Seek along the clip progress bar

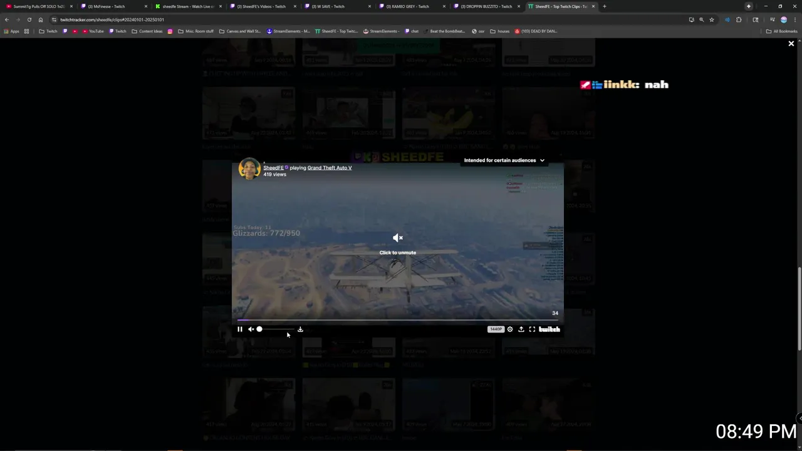click(x=397, y=320)
